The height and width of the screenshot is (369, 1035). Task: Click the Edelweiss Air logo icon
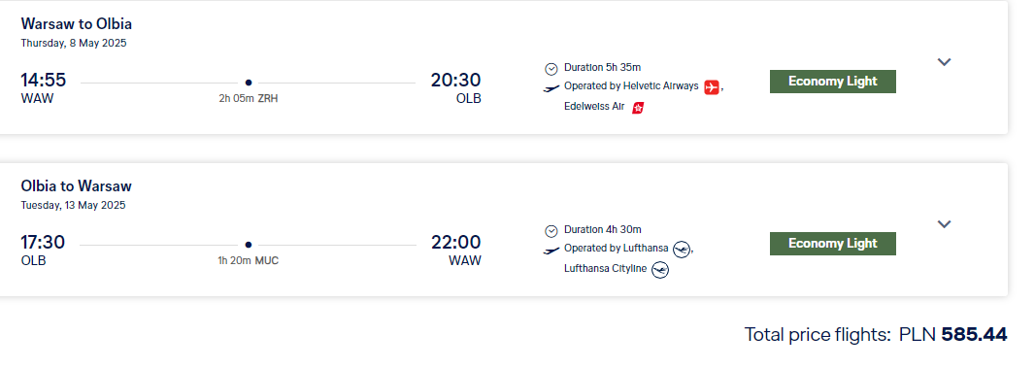click(x=638, y=107)
